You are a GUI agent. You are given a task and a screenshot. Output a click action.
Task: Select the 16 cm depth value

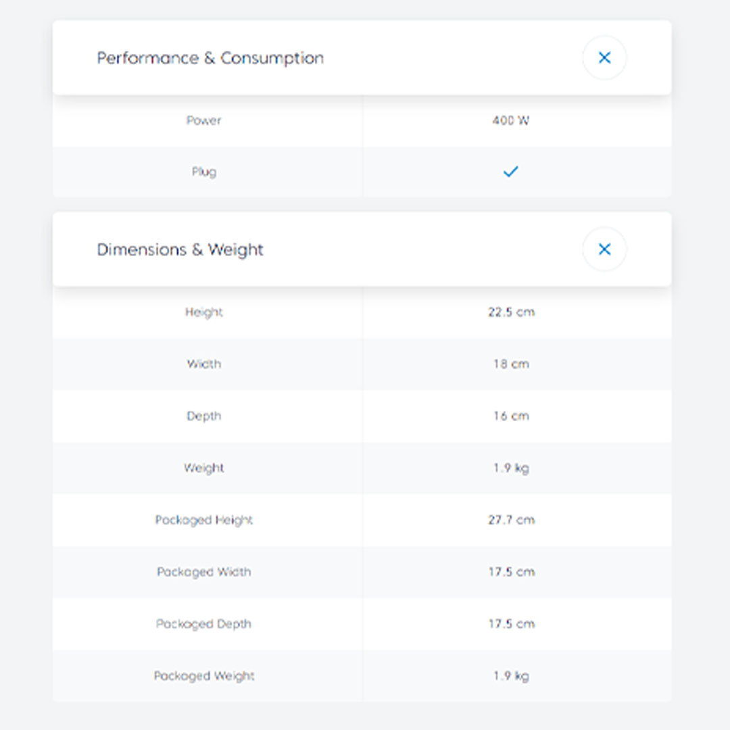[x=511, y=416]
